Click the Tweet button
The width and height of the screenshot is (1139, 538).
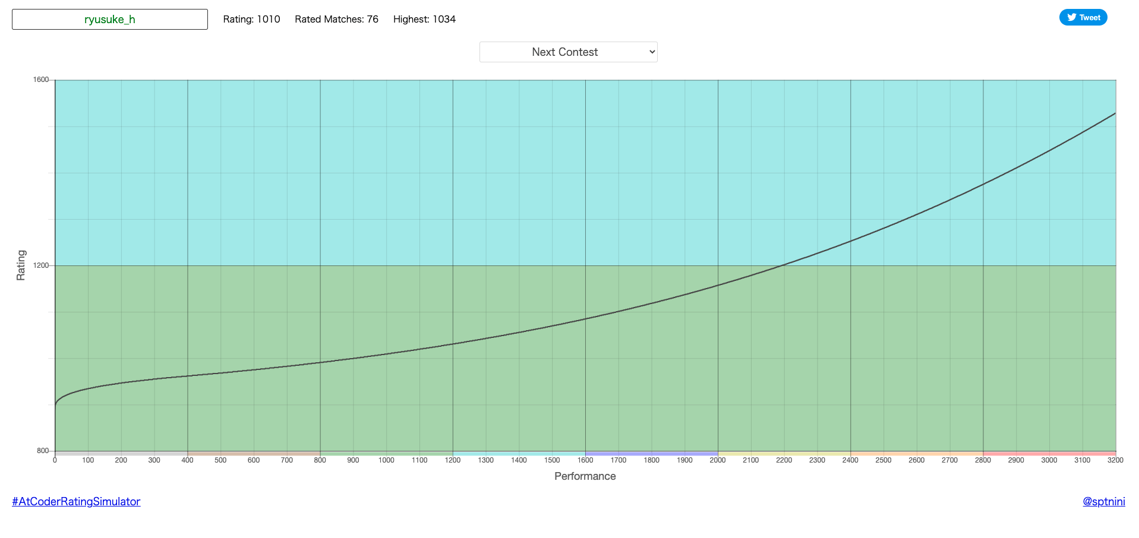[1083, 17]
